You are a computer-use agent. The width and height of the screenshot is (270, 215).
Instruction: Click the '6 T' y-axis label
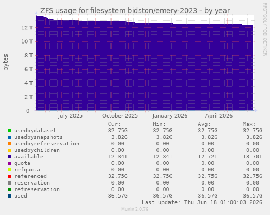coord(29,69)
